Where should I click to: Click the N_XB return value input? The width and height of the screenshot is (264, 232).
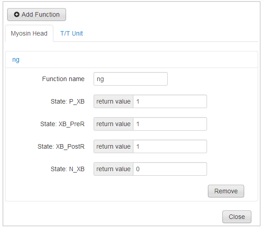tap(170, 169)
